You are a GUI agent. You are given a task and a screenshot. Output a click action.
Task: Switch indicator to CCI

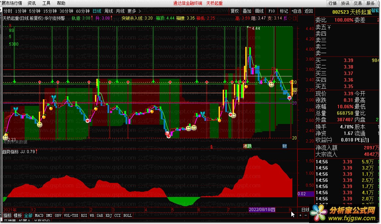[118, 215]
